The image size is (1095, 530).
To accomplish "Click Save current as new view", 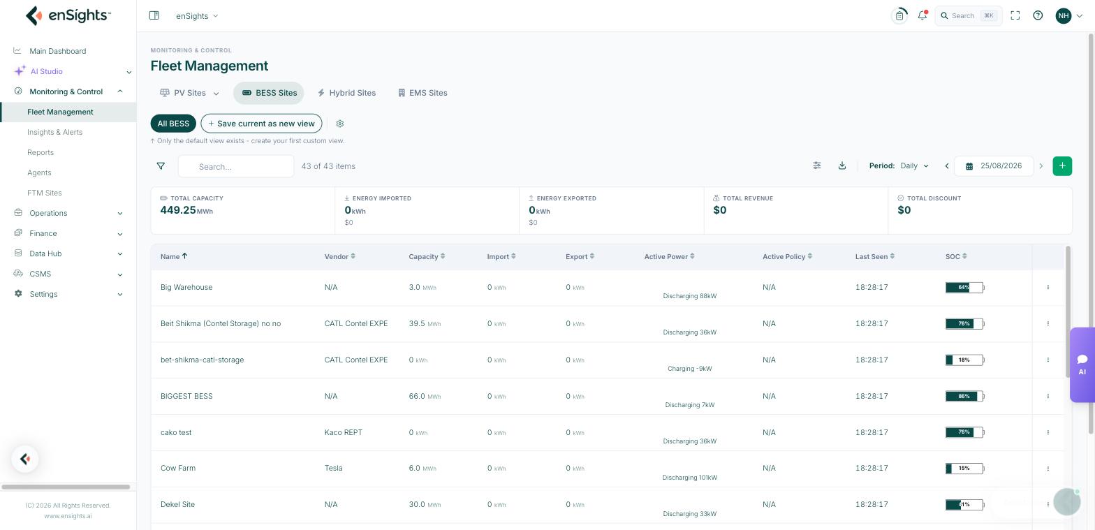I will (x=261, y=124).
